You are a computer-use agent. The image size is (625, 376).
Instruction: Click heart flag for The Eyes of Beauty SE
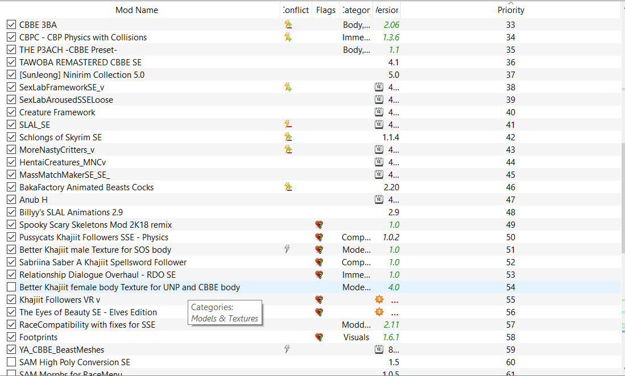coord(319,312)
